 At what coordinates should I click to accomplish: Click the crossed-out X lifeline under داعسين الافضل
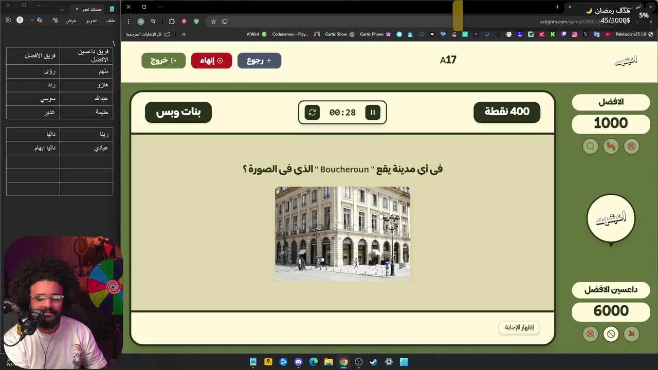pos(590,334)
